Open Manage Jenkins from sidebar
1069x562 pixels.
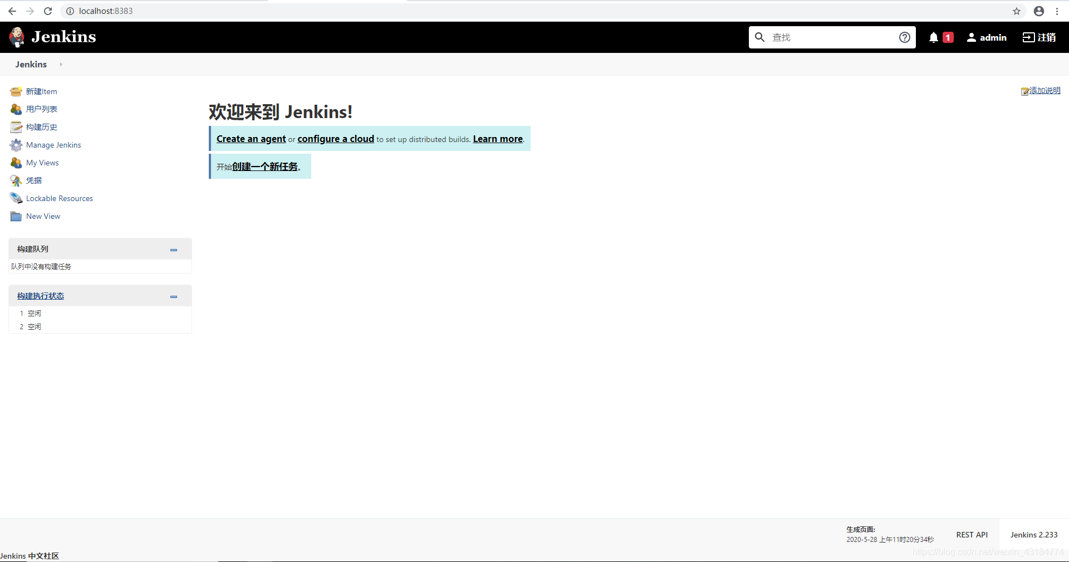pos(53,145)
